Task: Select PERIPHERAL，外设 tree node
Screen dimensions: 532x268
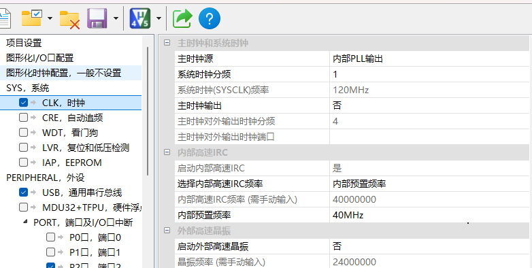Action: pos(45,178)
